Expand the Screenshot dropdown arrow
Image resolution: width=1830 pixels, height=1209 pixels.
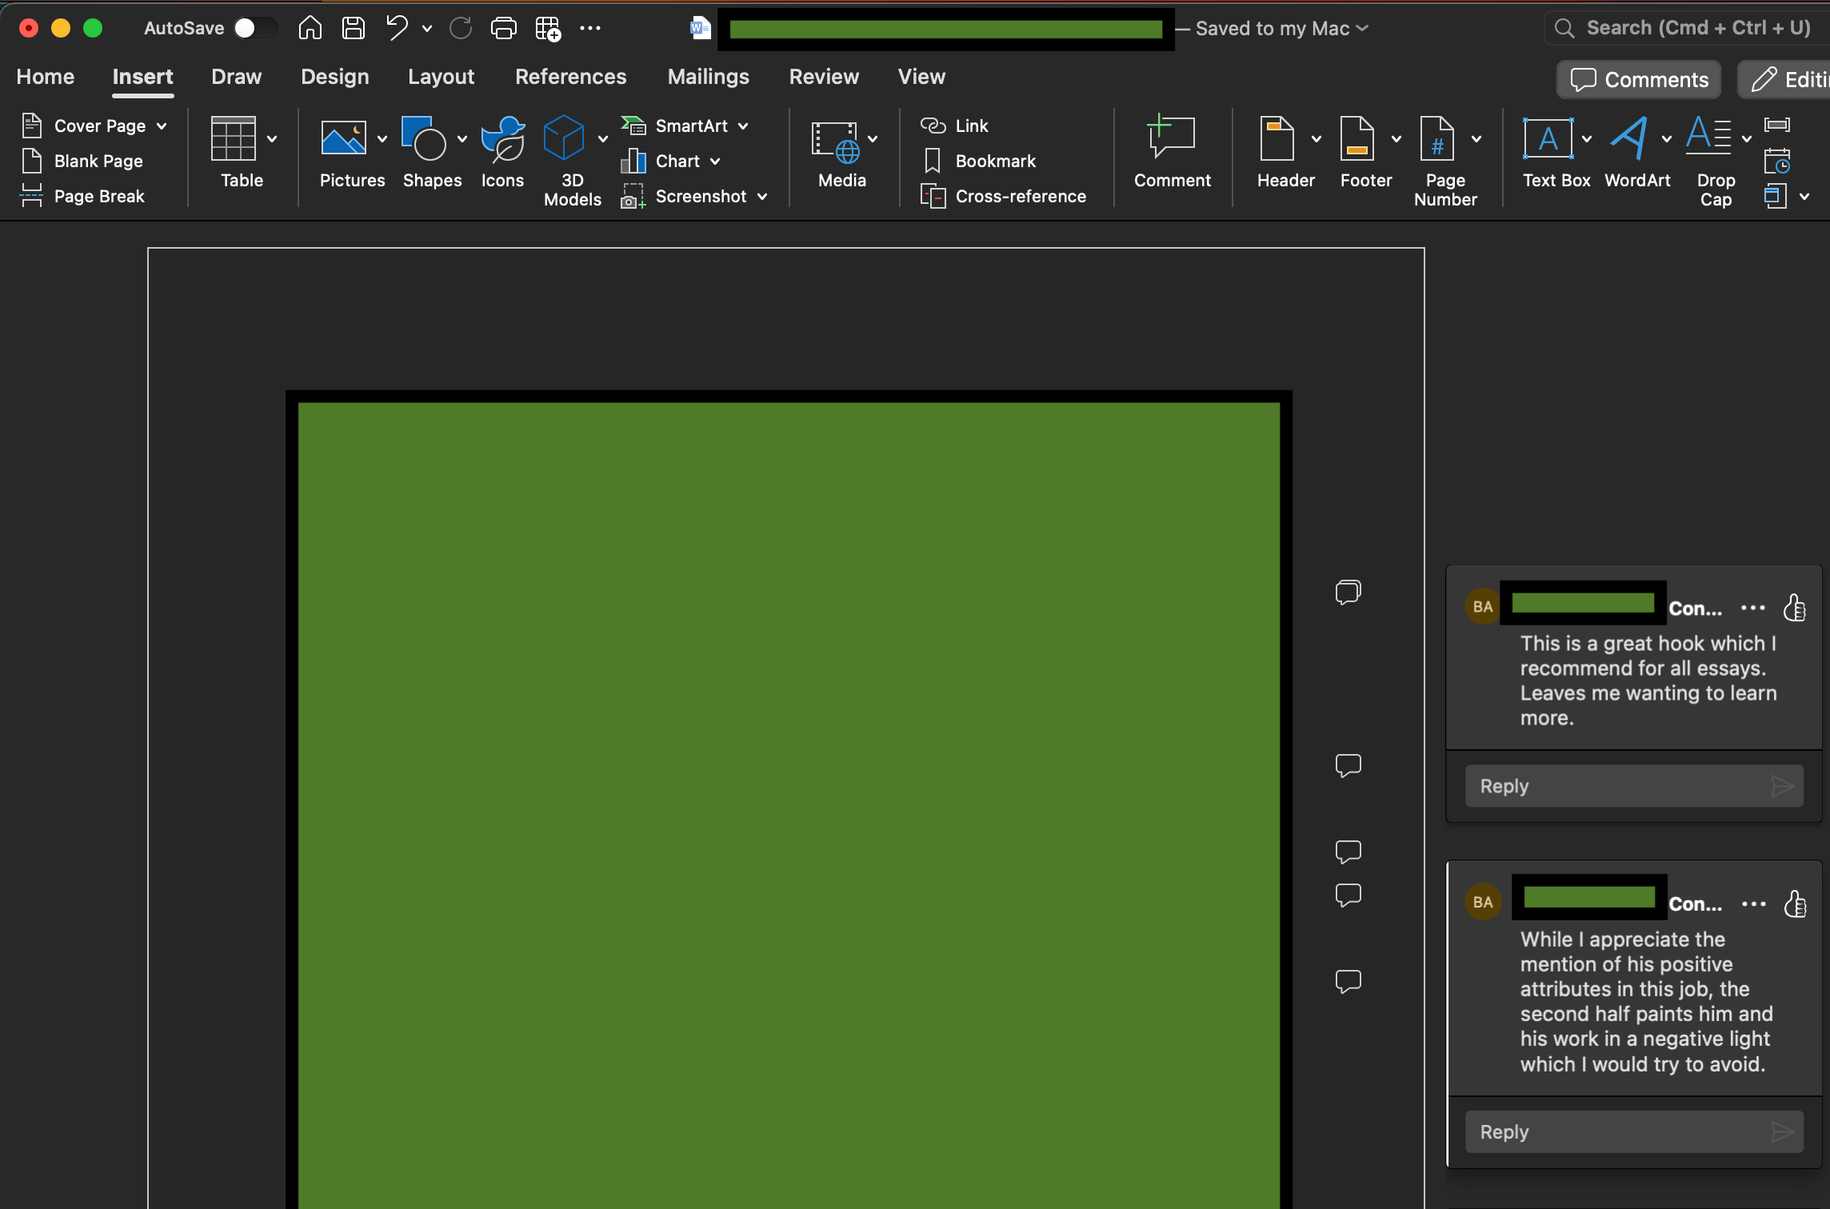pos(762,196)
